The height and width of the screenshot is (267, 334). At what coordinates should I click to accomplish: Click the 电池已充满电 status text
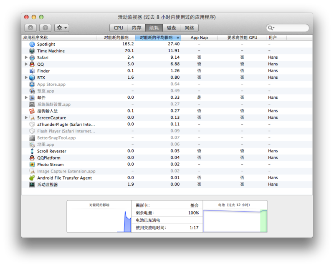pos(148,220)
